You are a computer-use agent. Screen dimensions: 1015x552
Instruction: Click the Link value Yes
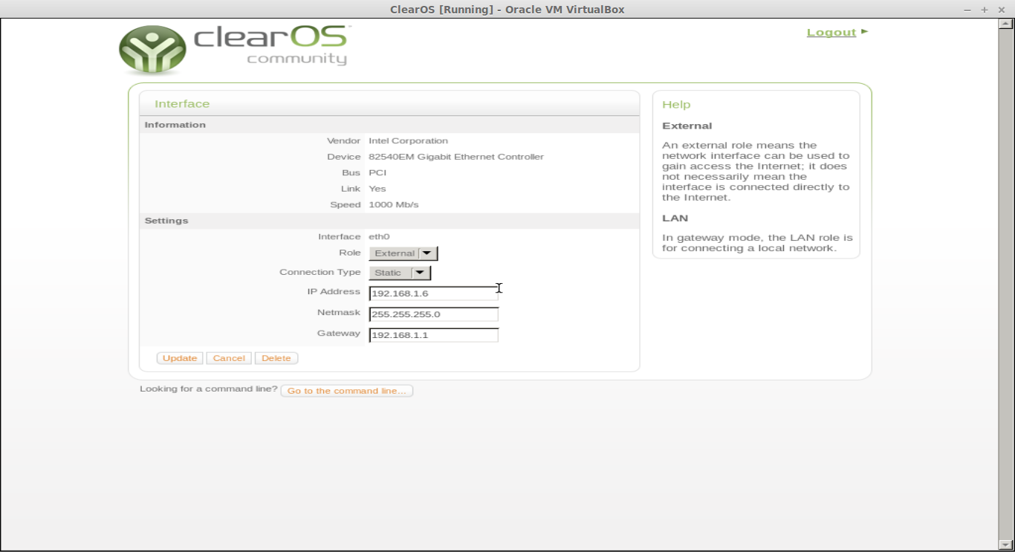377,189
